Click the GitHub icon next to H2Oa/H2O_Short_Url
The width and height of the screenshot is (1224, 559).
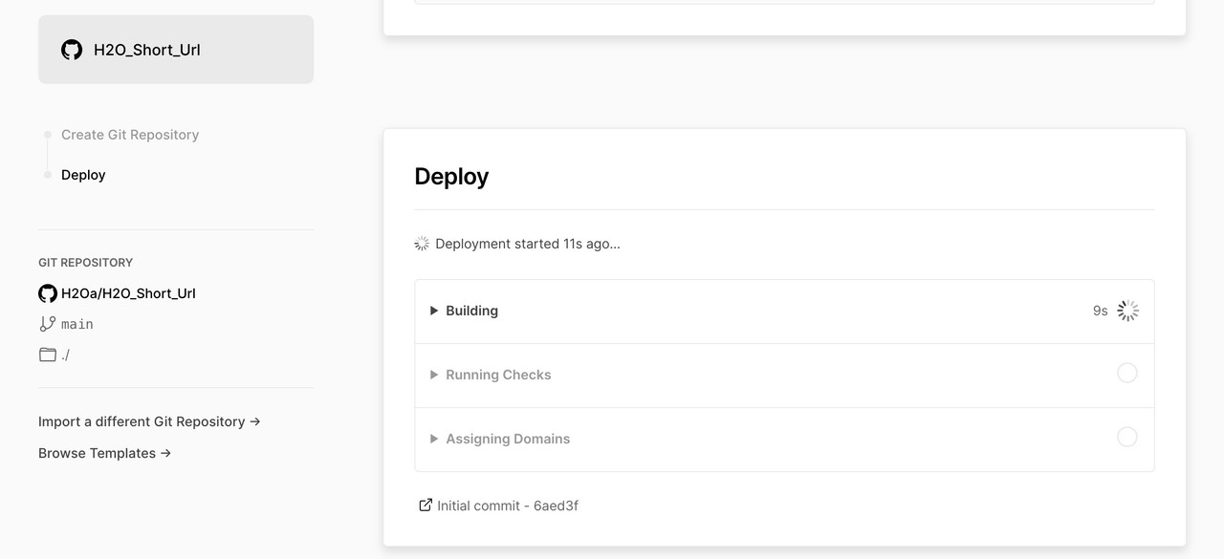coord(48,293)
